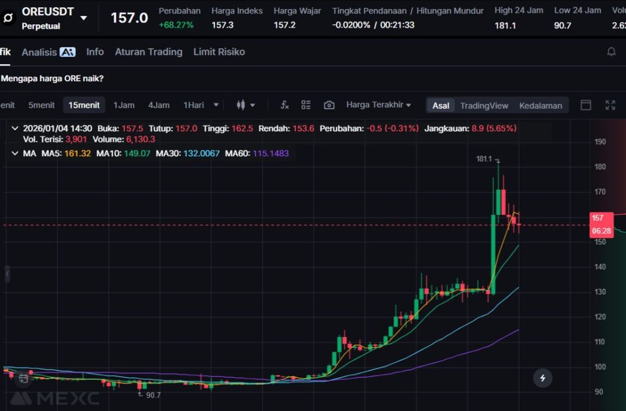Click the window panel layout icon
This screenshot has width=626, height=411.
click(x=586, y=105)
